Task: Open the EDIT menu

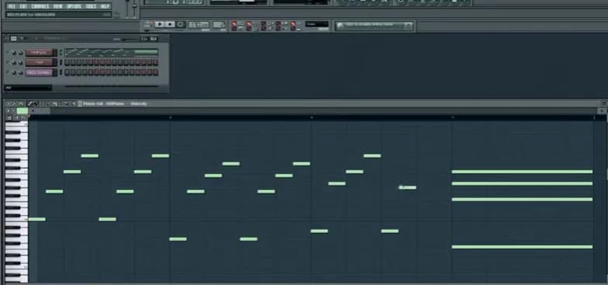Action: [x=23, y=6]
